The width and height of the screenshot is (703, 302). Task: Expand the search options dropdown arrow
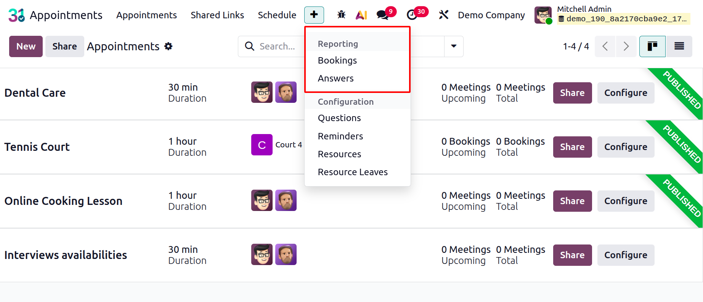point(454,46)
